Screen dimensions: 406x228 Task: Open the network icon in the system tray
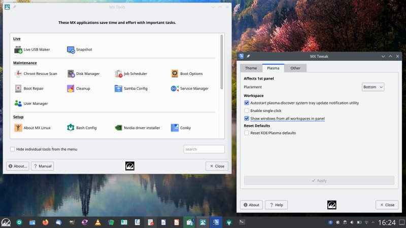(366, 222)
